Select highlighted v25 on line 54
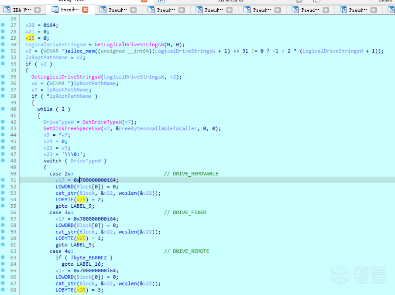 pos(81,199)
